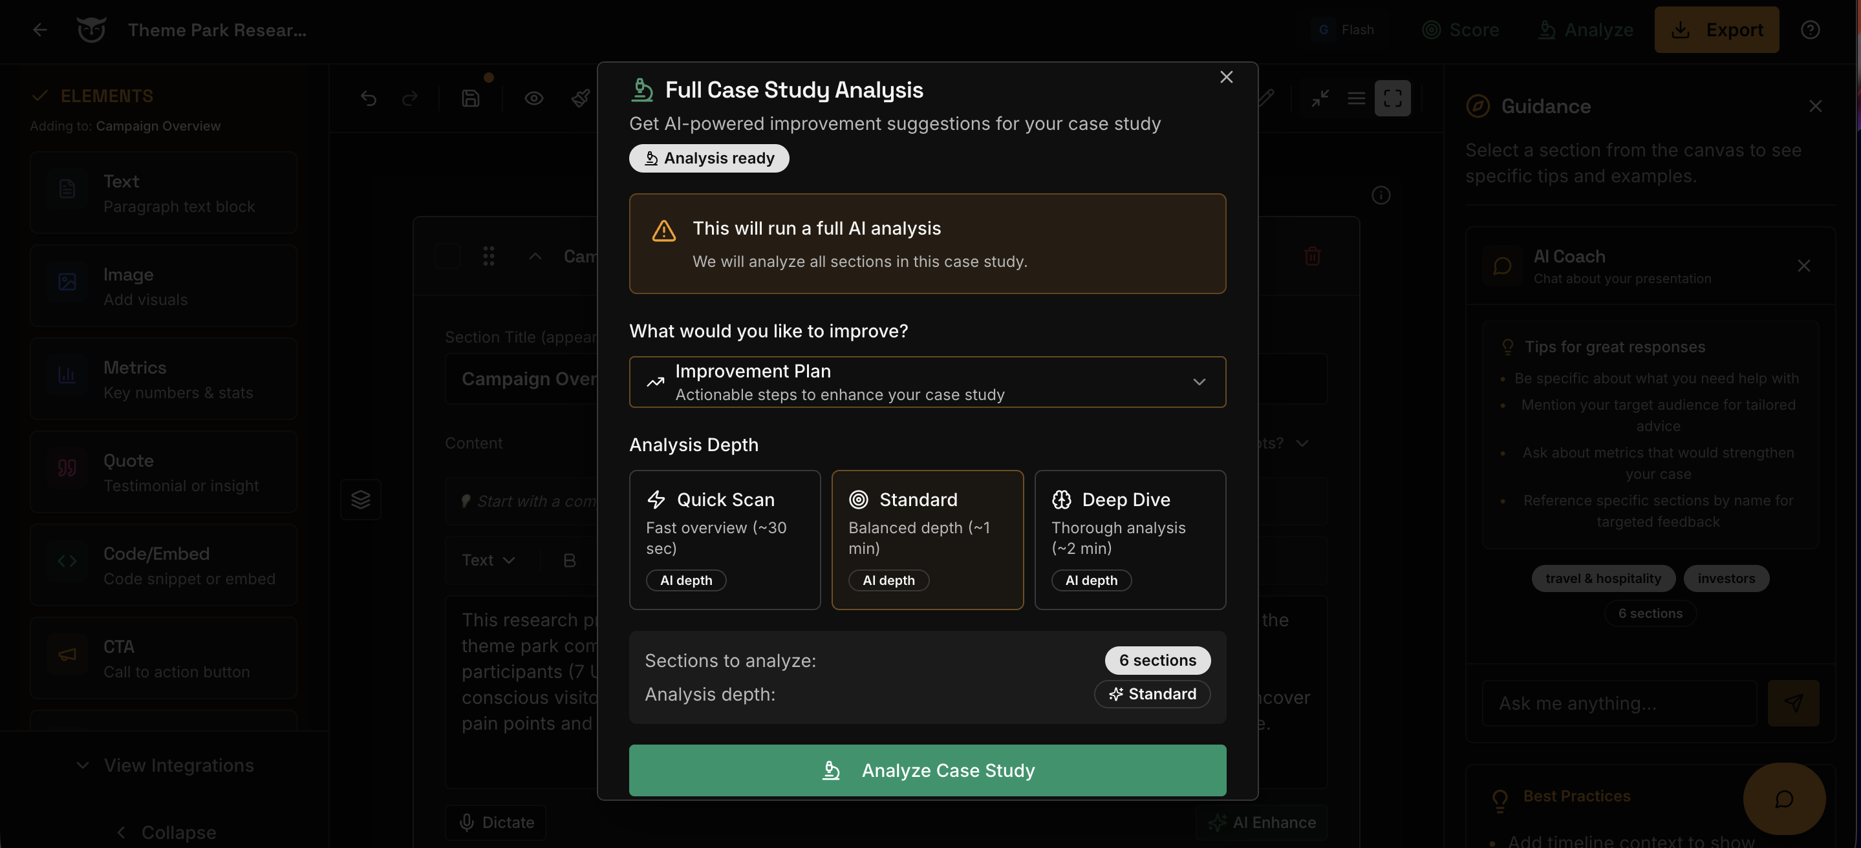Screen dimensions: 1861x848
Task: Select the Image element for adding visuals
Action: click(x=163, y=285)
